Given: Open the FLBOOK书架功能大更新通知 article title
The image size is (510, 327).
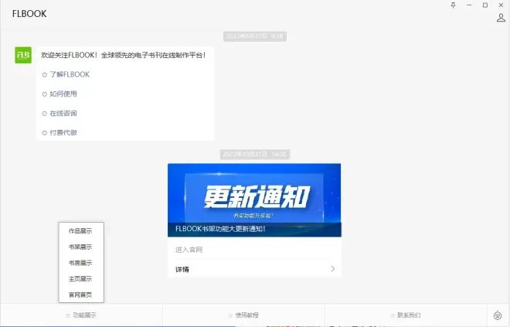Looking at the screenshot, I should (x=221, y=230).
